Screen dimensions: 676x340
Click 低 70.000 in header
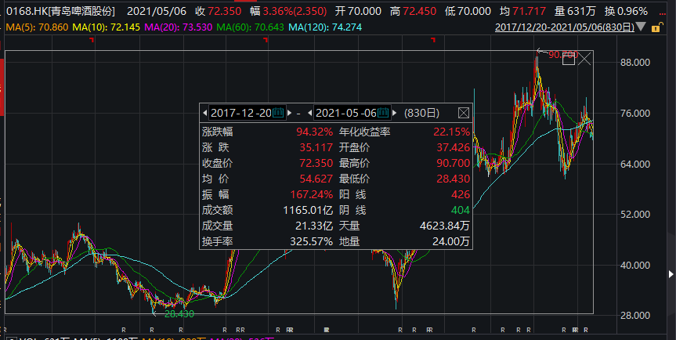468,11
